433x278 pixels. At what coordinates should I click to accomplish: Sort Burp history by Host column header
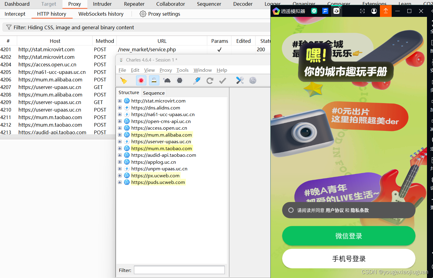point(55,41)
